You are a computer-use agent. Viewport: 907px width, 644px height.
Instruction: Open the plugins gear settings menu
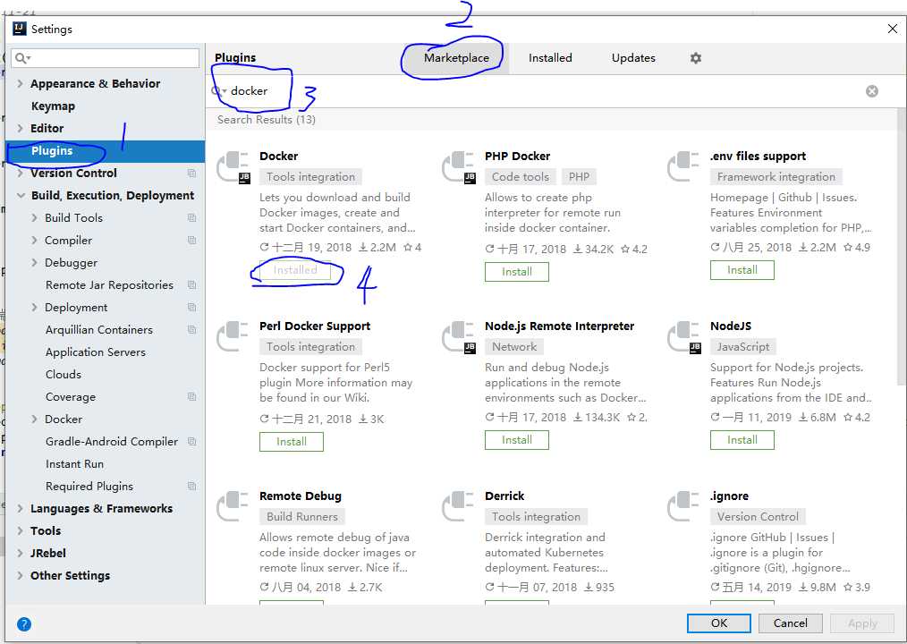tap(695, 58)
